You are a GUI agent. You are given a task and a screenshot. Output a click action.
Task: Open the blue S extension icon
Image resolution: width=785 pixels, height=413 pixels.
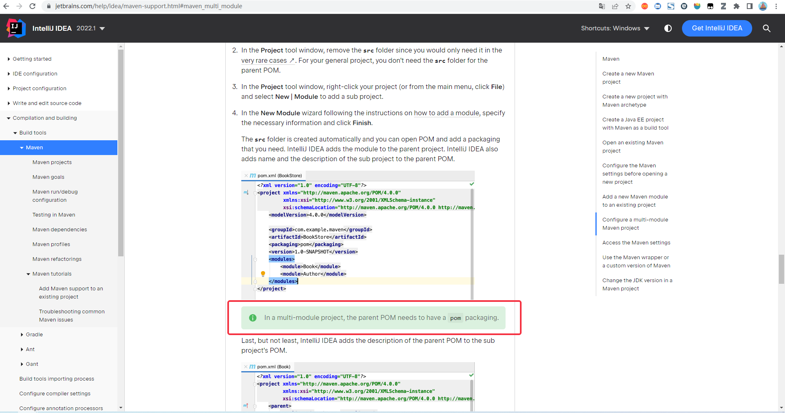coord(671,6)
